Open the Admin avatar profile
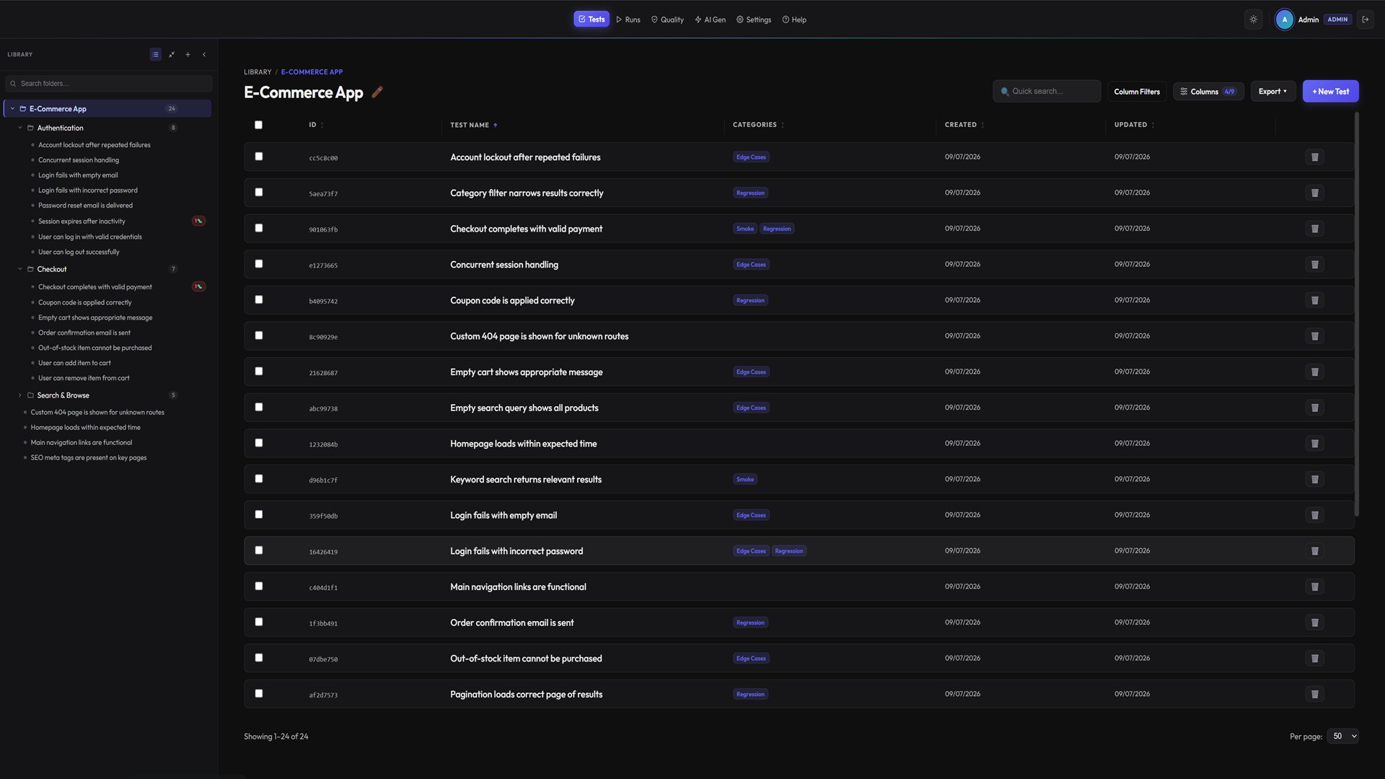 pos(1284,19)
